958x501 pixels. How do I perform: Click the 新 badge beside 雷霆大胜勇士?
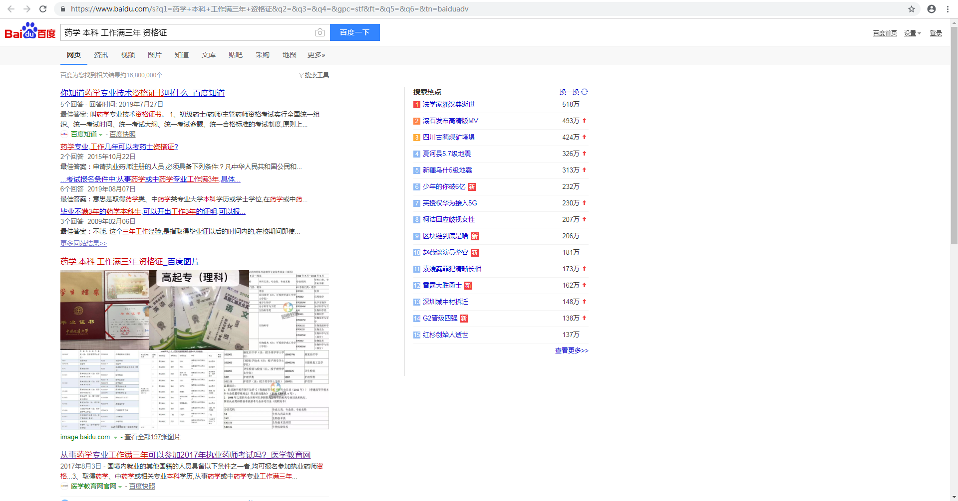coord(468,286)
